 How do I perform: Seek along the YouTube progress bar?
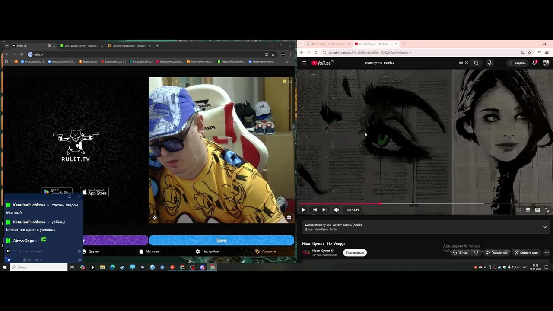coord(425,203)
